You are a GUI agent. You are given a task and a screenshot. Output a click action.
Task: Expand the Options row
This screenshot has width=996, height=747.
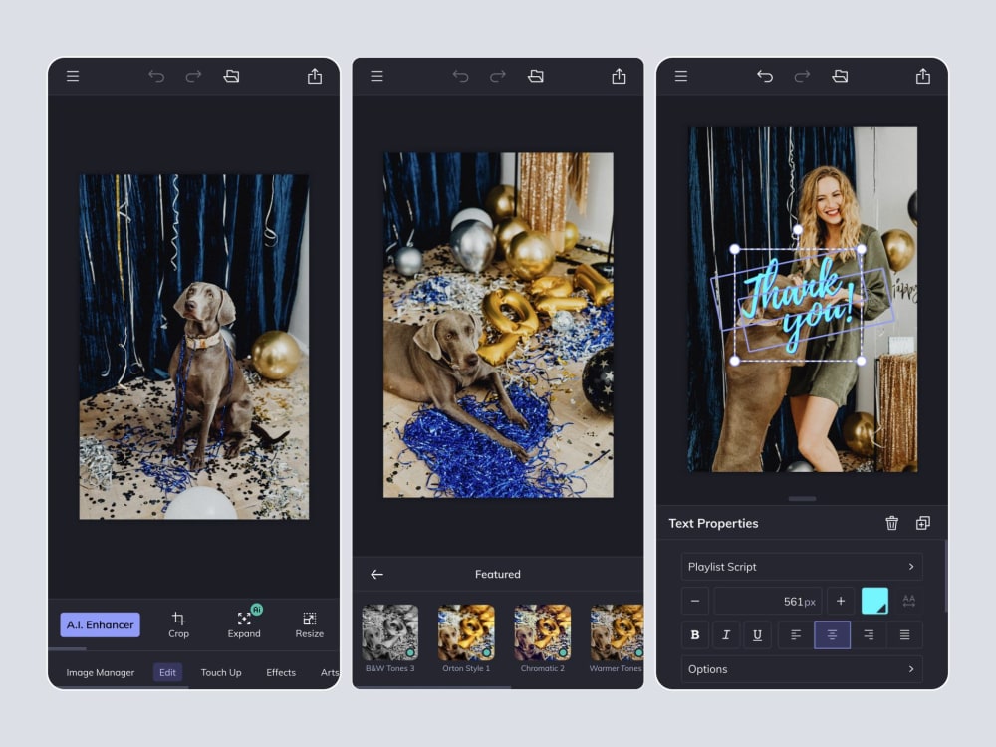[x=802, y=669]
